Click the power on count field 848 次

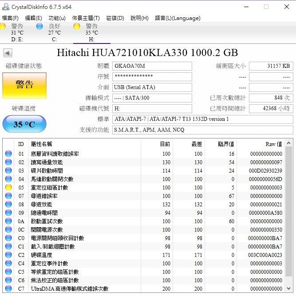(x=271, y=98)
